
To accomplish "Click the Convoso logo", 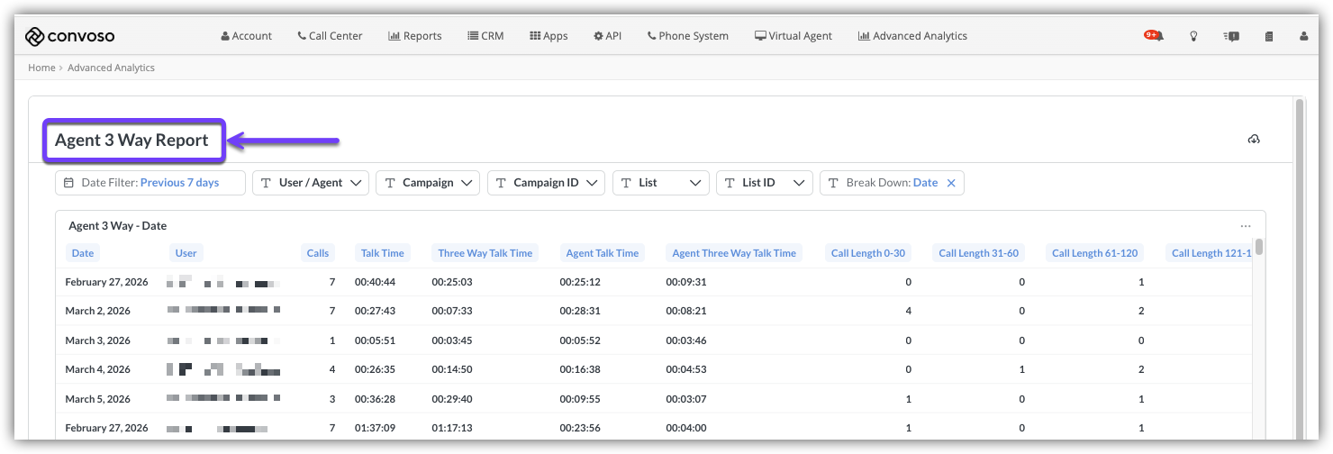I will pyautogui.click(x=69, y=36).
